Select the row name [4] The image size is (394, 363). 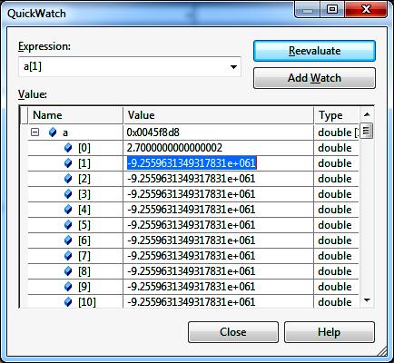tap(84, 210)
